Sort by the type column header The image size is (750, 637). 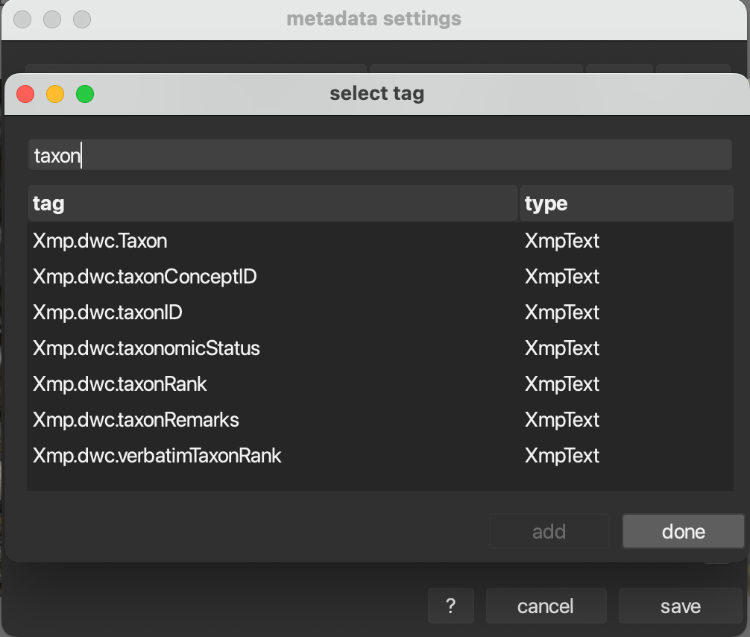tap(626, 204)
